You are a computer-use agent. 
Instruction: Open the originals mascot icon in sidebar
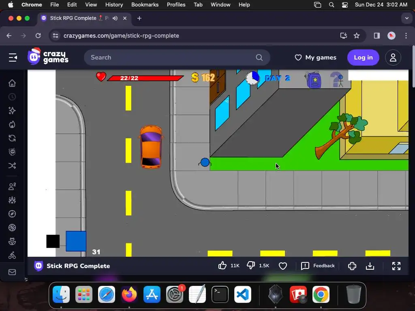pyautogui.click(x=12, y=152)
